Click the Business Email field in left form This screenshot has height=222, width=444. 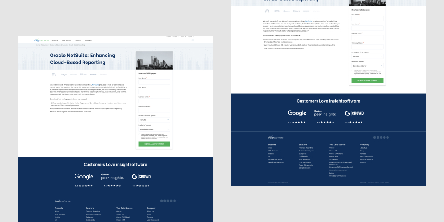[154, 101]
